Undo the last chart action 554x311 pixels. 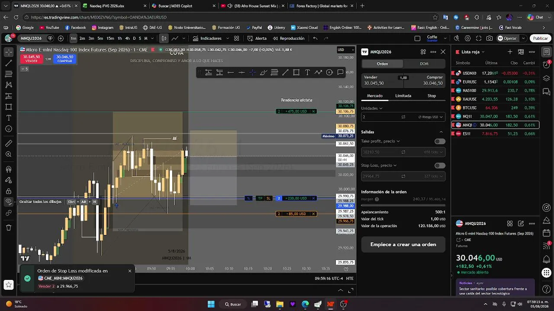315,38
